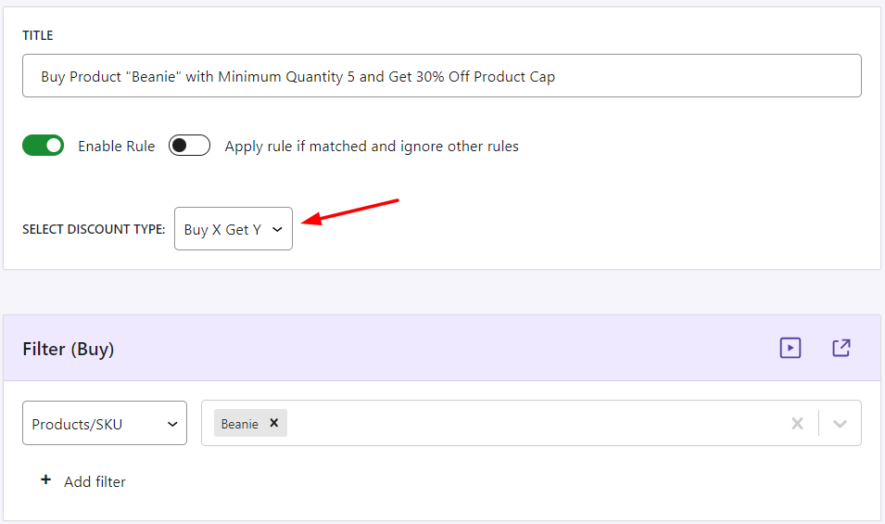Click the Add filter button
885x524 pixels.
(x=95, y=481)
